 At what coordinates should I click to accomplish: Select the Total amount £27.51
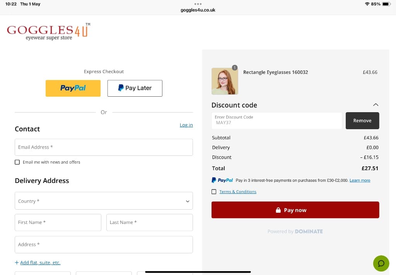pyautogui.click(x=370, y=168)
